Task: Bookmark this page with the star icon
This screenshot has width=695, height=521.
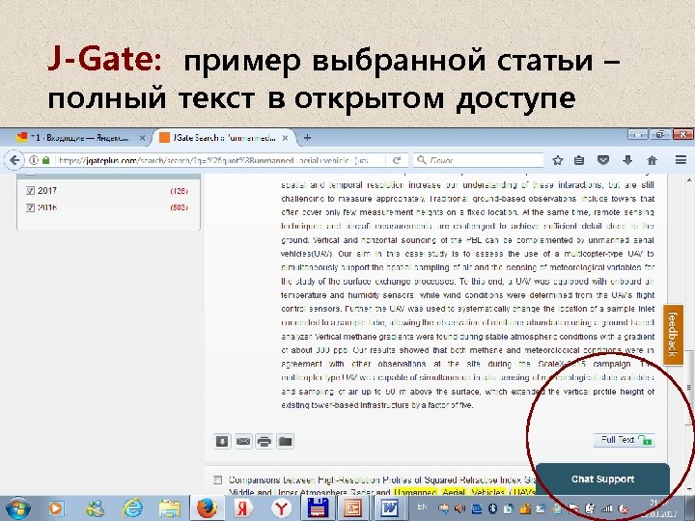Action: (x=558, y=160)
